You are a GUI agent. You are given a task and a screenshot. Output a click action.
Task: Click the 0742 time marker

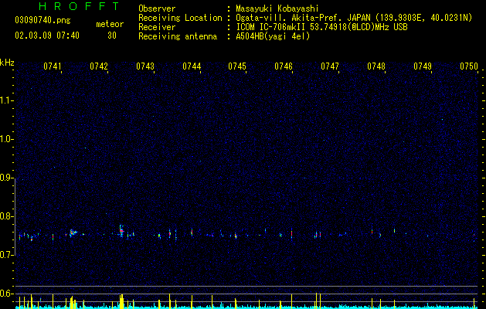(99, 66)
